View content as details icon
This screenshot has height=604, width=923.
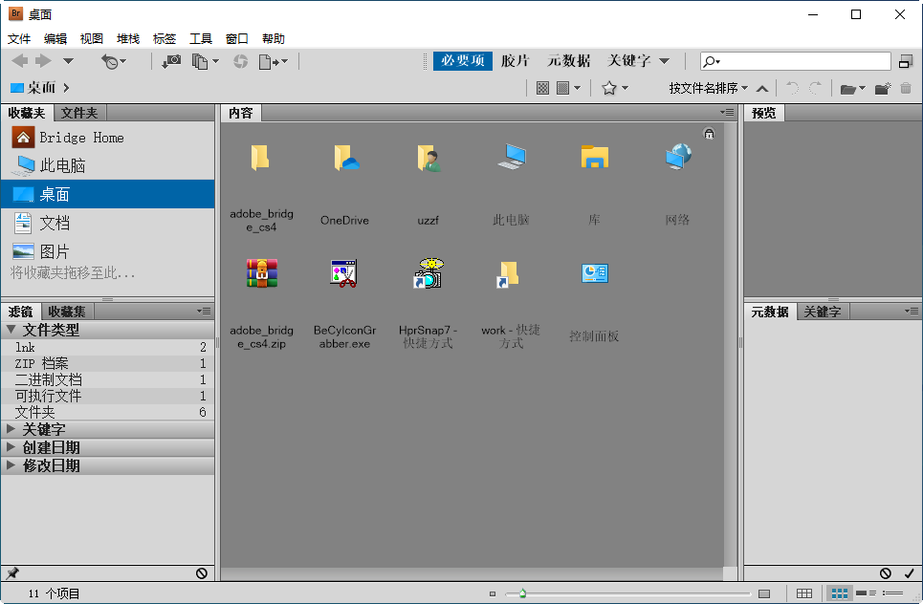tap(866, 593)
